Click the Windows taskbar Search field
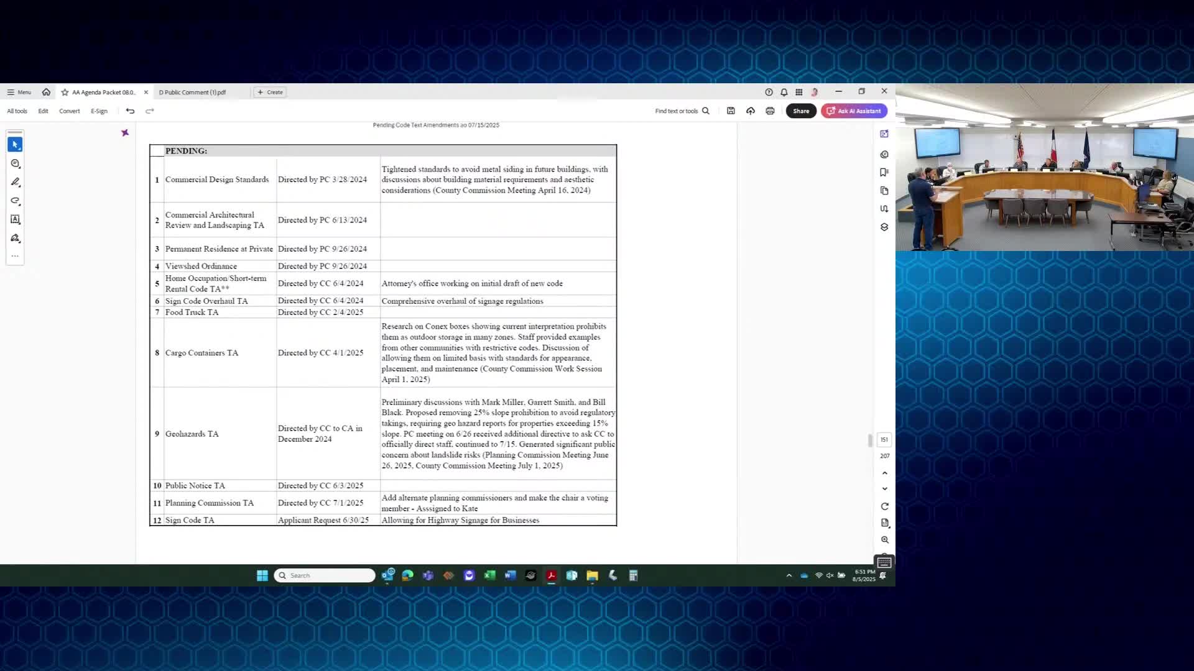Image resolution: width=1194 pixels, height=671 pixels. click(325, 575)
